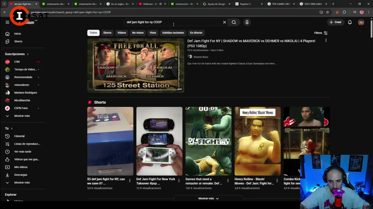
Task: Expand the Tú section
Action: click(9, 128)
